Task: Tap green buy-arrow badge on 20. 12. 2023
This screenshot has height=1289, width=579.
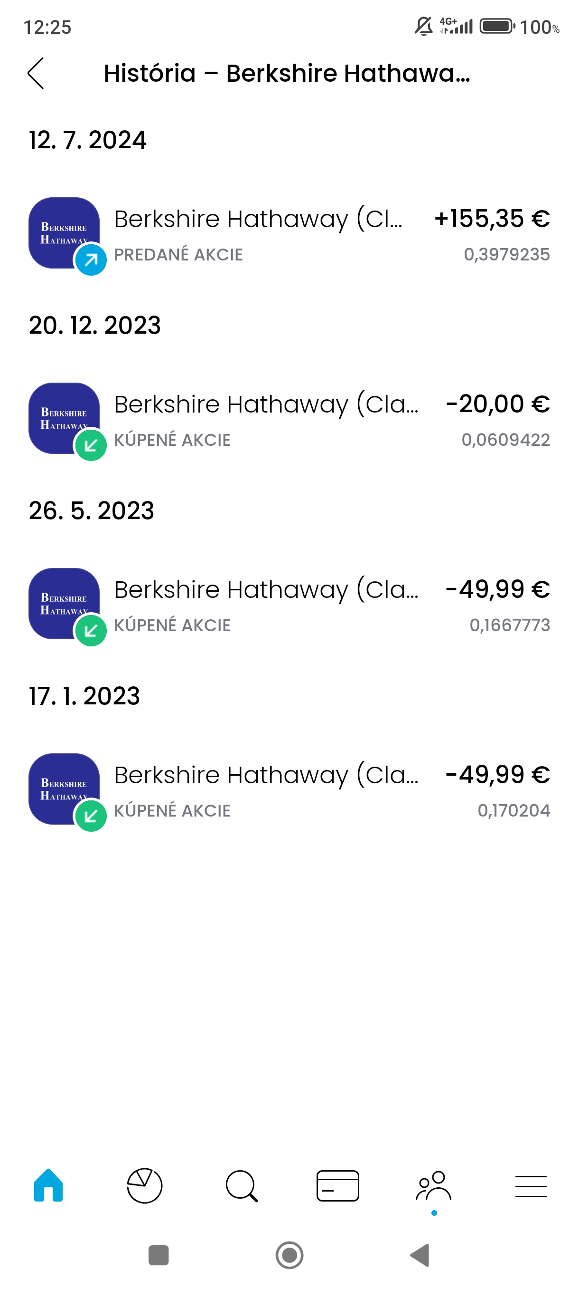Action: pyautogui.click(x=91, y=445)
